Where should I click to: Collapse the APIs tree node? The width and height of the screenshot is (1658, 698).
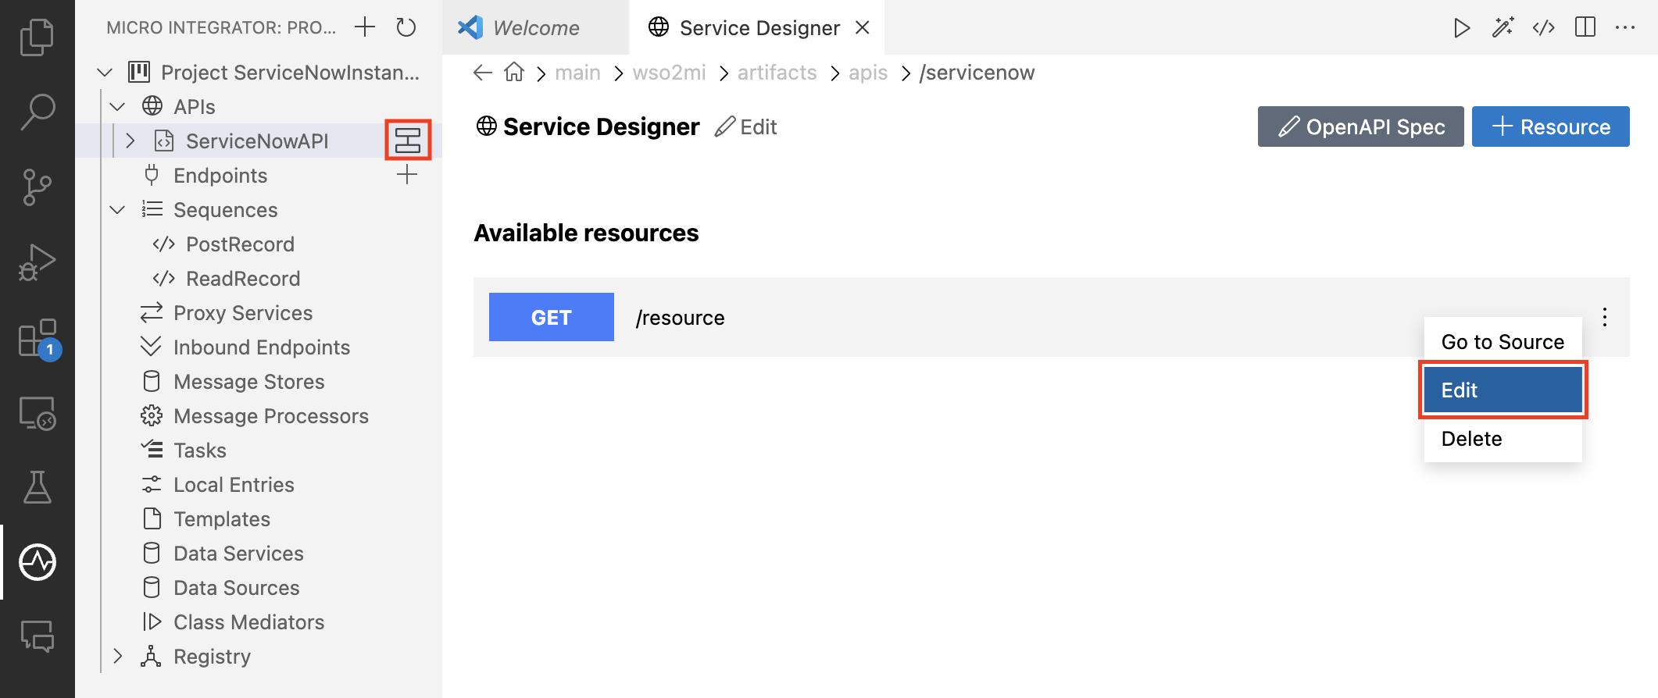(118, 107)
